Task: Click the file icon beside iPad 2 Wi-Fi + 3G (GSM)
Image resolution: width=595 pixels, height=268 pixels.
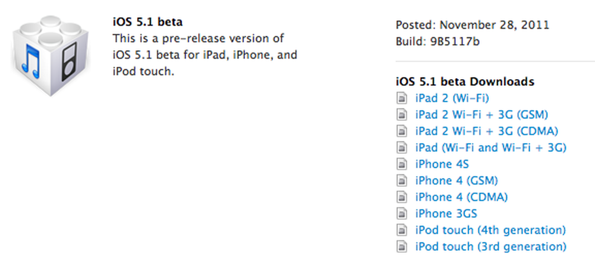Action: click(x=402, y=114)
